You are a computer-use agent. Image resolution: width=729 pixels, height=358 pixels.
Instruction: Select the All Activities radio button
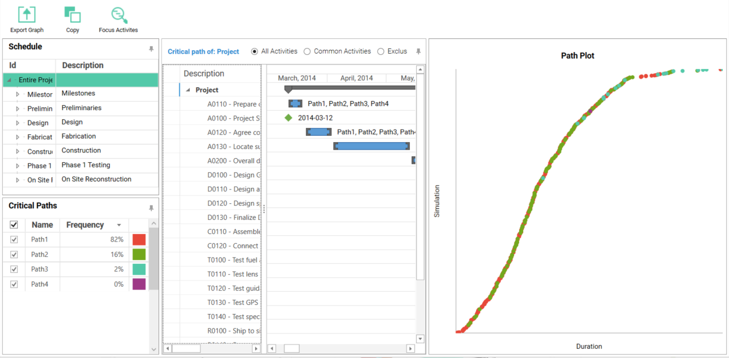point(254,51)
